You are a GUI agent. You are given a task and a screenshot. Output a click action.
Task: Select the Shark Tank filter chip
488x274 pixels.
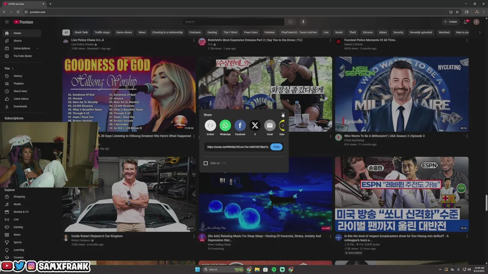[x=81, y=32]
